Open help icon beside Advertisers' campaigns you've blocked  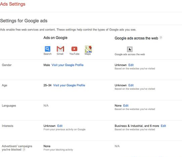pyautogui.click(x=24, y=150)
